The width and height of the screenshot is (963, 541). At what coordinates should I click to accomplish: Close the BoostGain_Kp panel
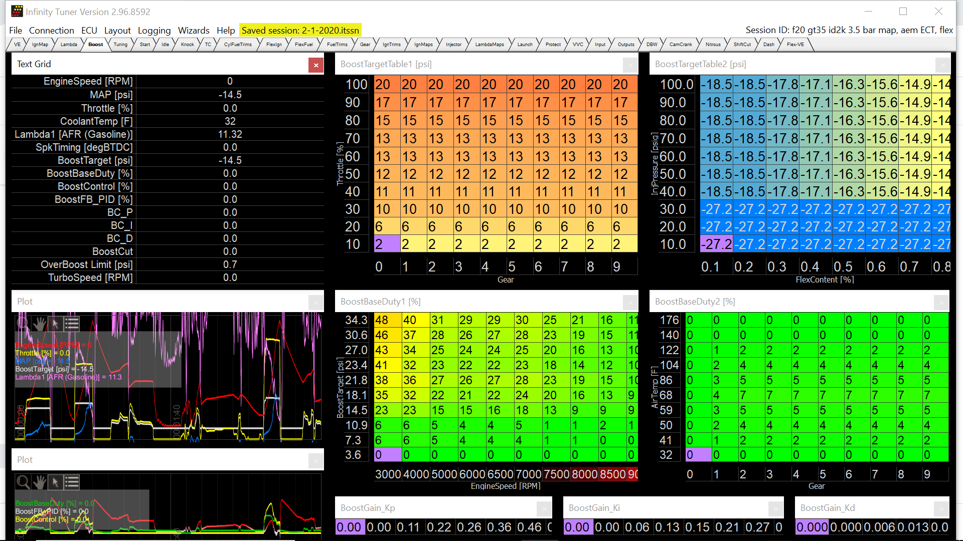click(544, 509)
